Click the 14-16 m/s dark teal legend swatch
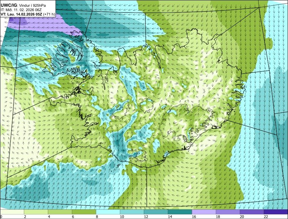 180,212
